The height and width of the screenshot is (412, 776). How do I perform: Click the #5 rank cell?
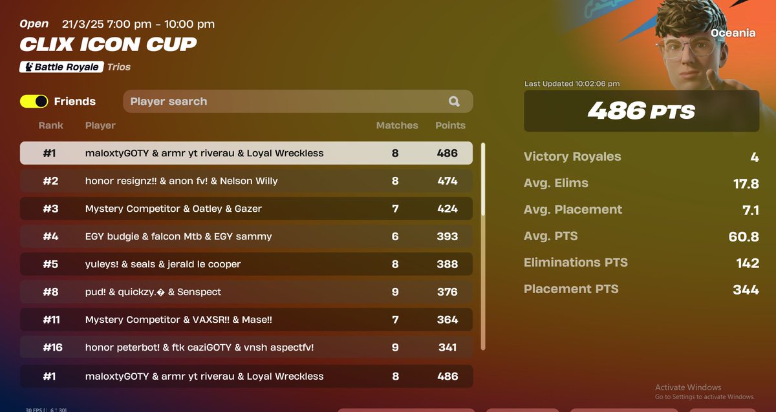[x=50, y=264]
